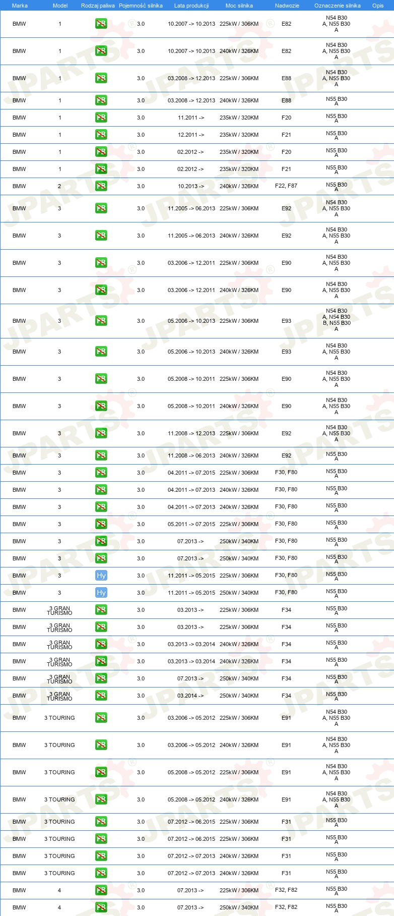Click petrol icon in E88 225kW row

[x=101, y=78]
